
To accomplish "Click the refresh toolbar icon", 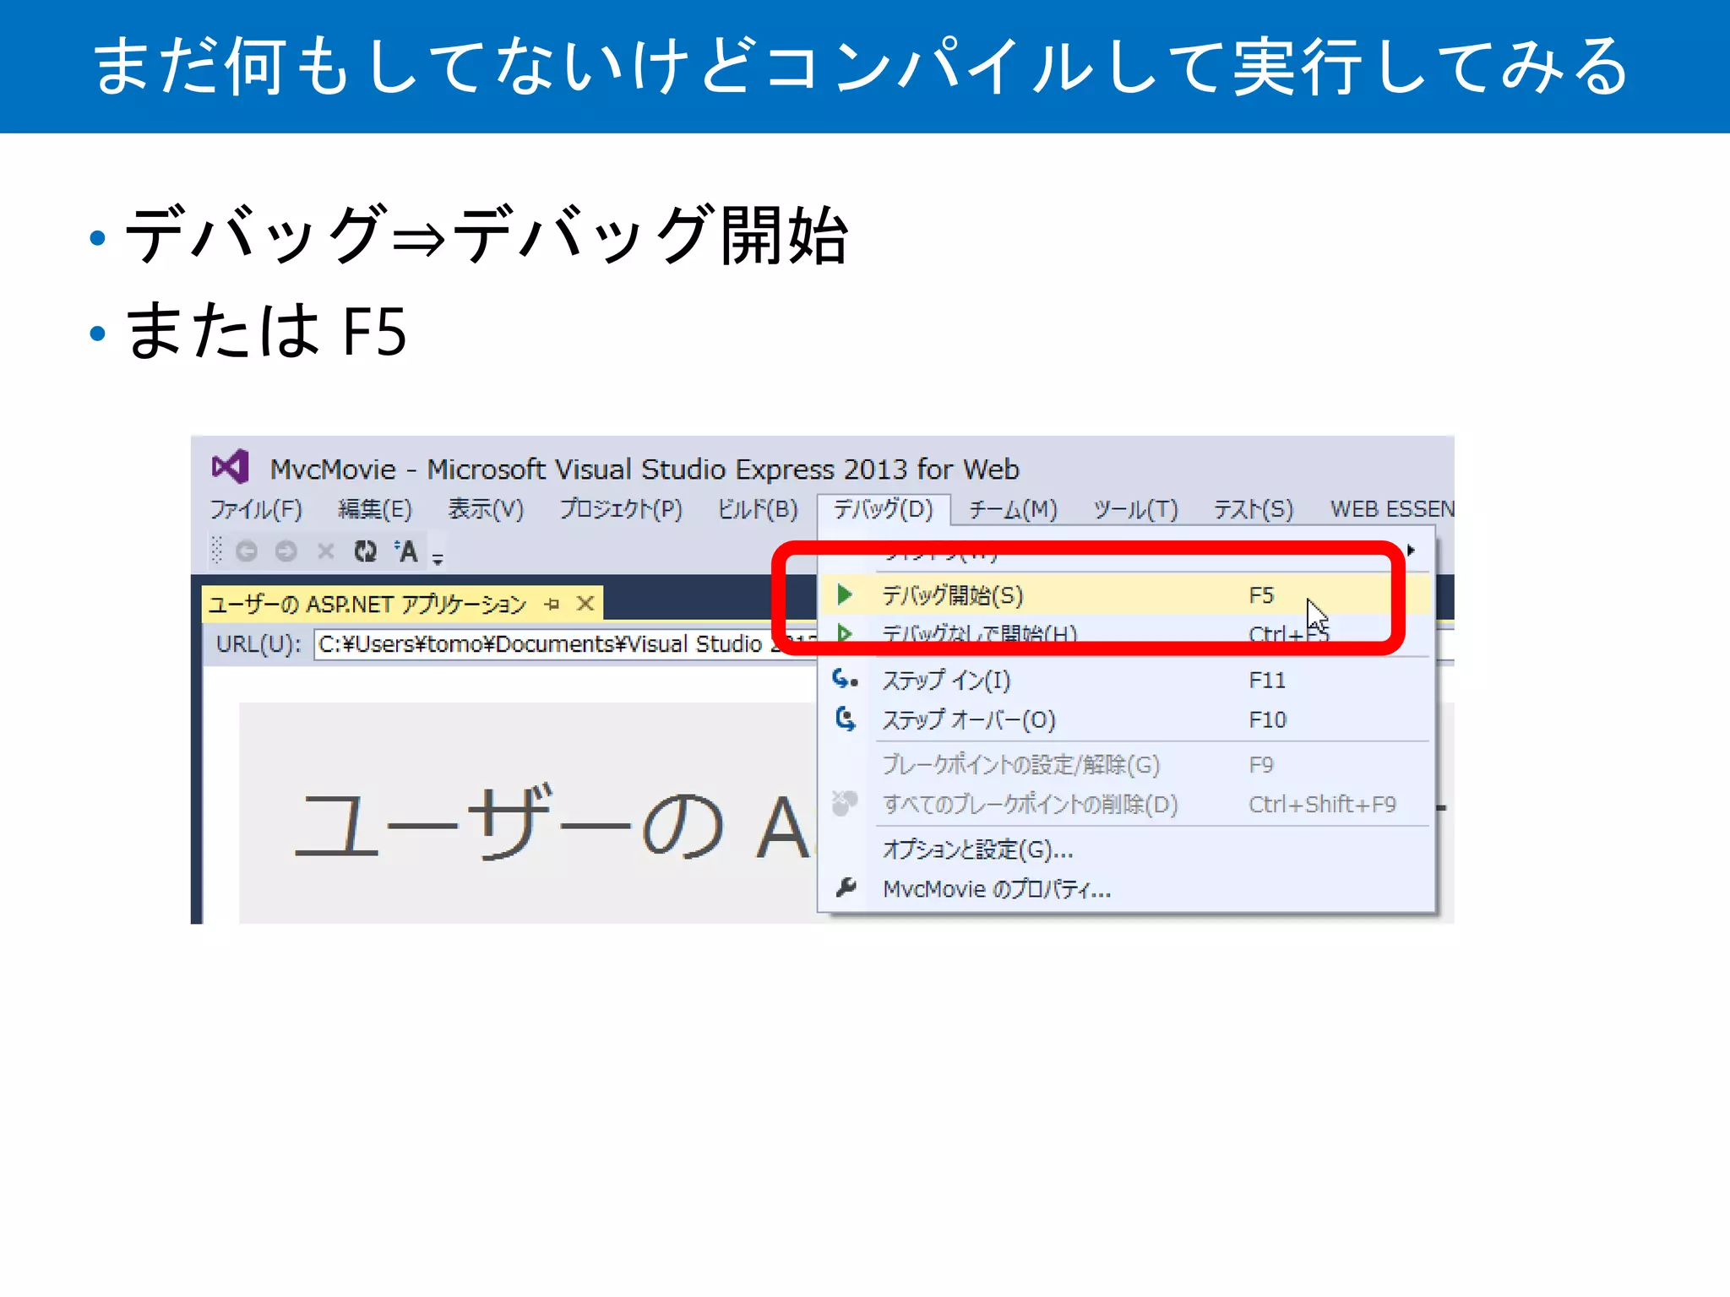I will [366, 551].
